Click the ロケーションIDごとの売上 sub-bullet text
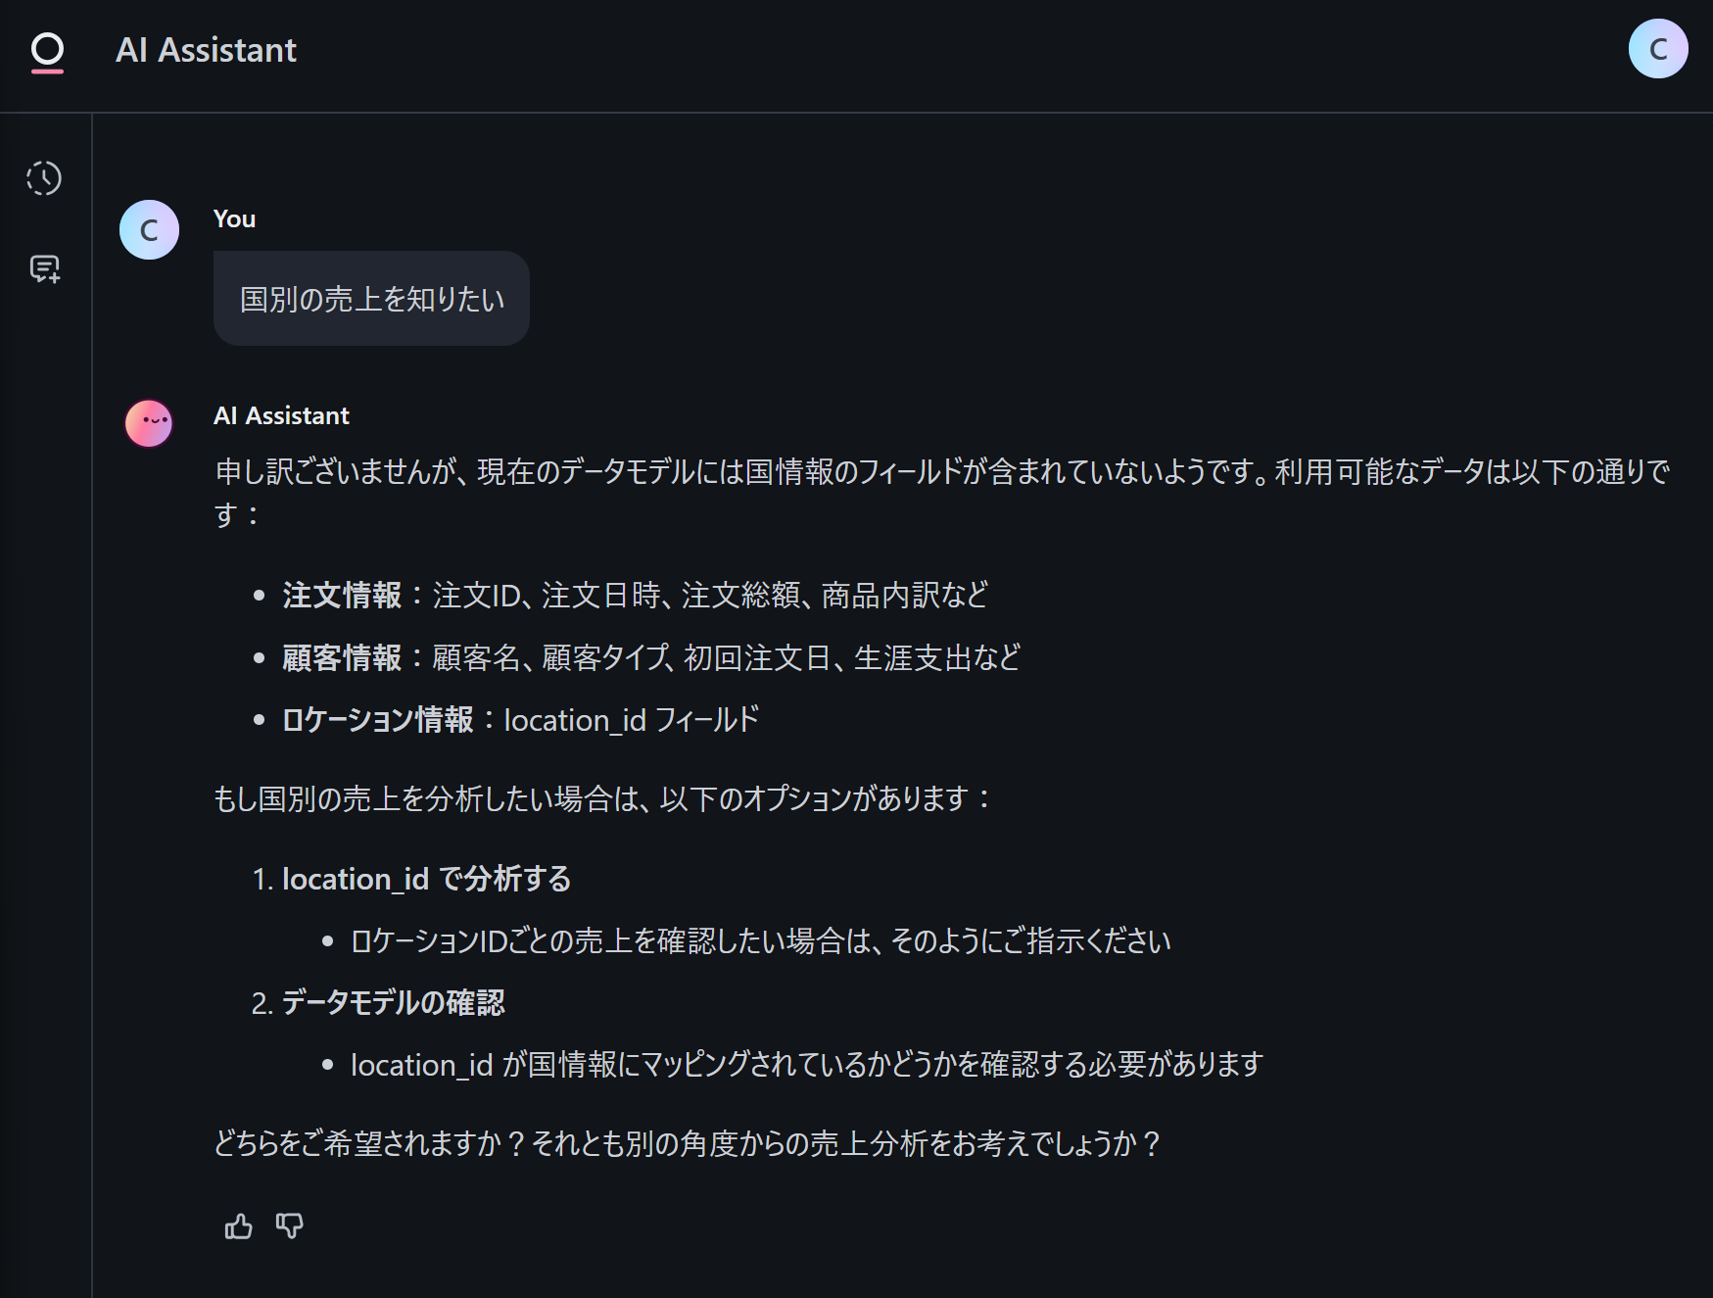 [x=760, y=941]
